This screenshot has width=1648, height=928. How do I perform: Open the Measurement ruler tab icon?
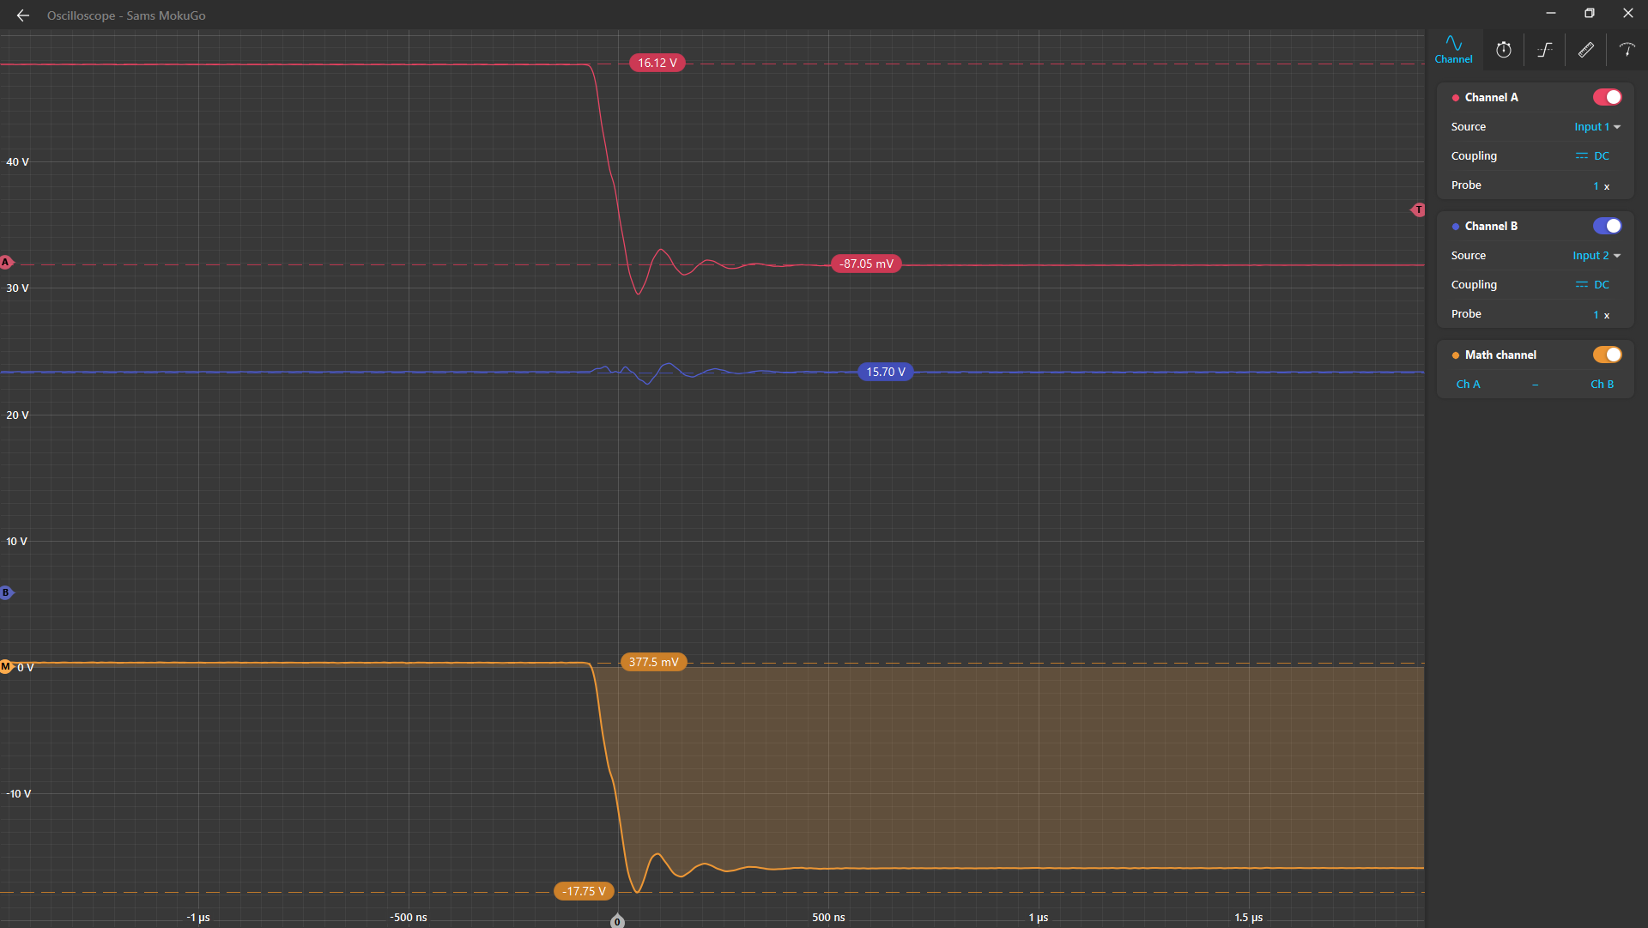point(1585,50)
